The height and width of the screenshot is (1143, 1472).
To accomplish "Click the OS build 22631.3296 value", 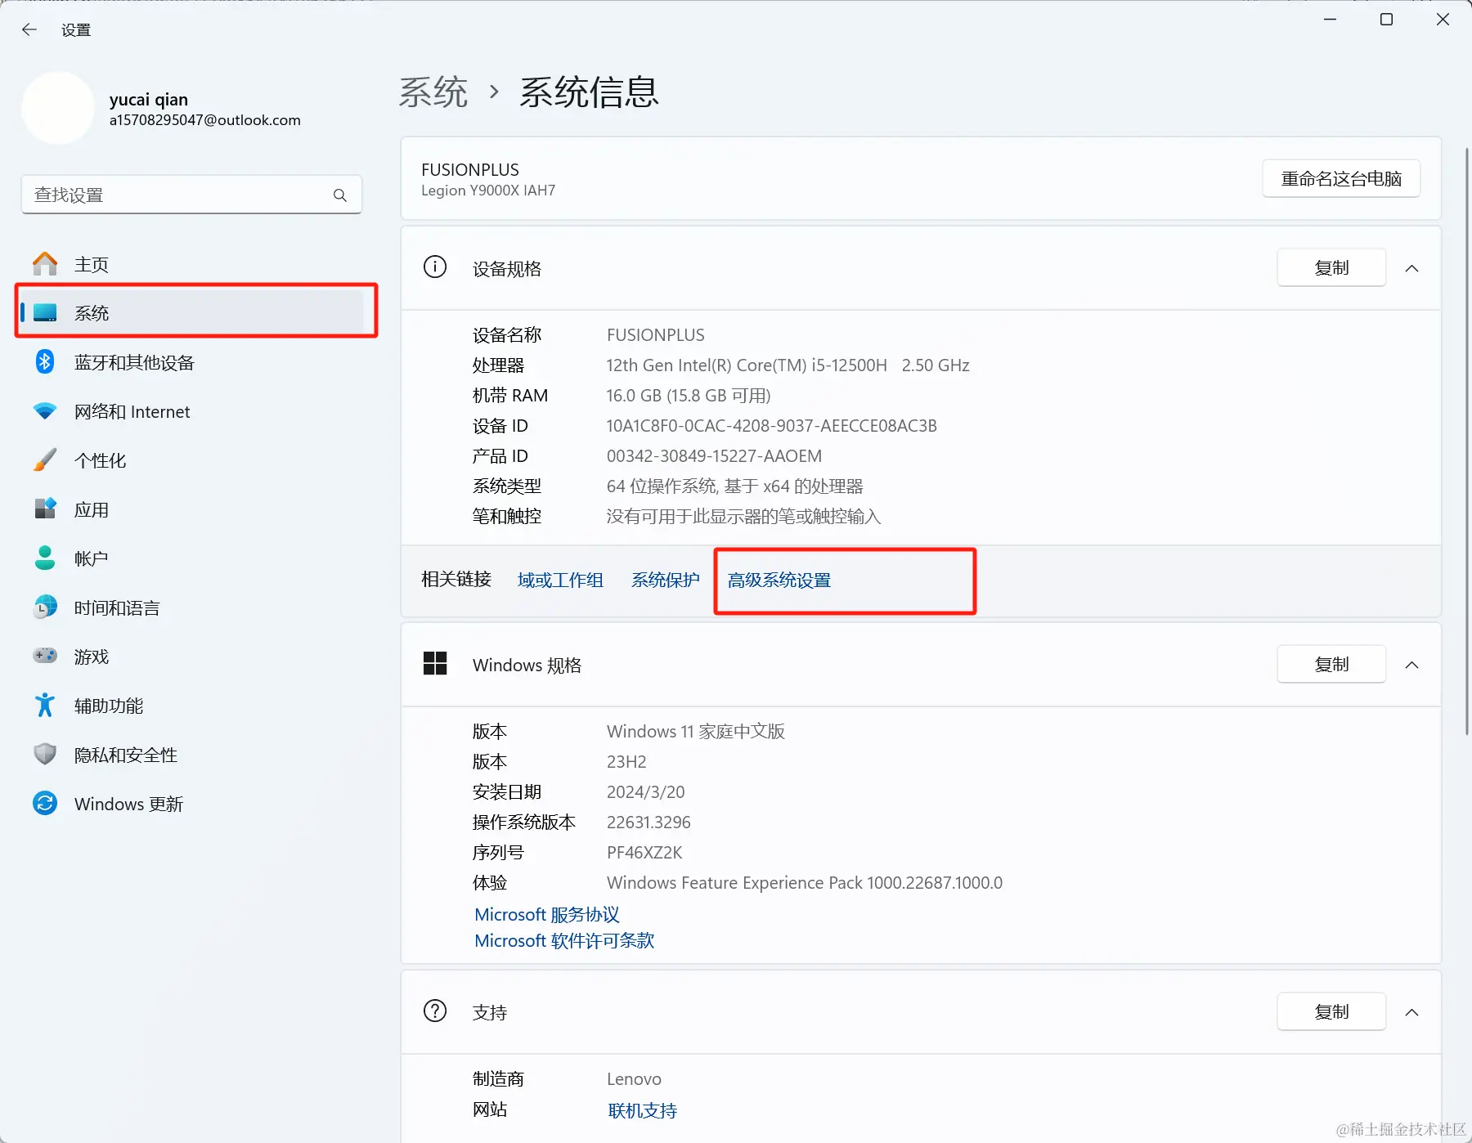I will point(648,823).
